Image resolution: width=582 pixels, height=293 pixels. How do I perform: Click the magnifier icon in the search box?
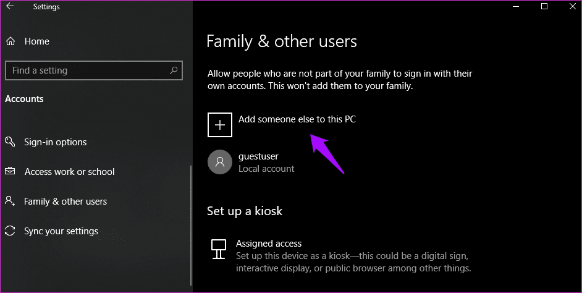coord(174,70)
